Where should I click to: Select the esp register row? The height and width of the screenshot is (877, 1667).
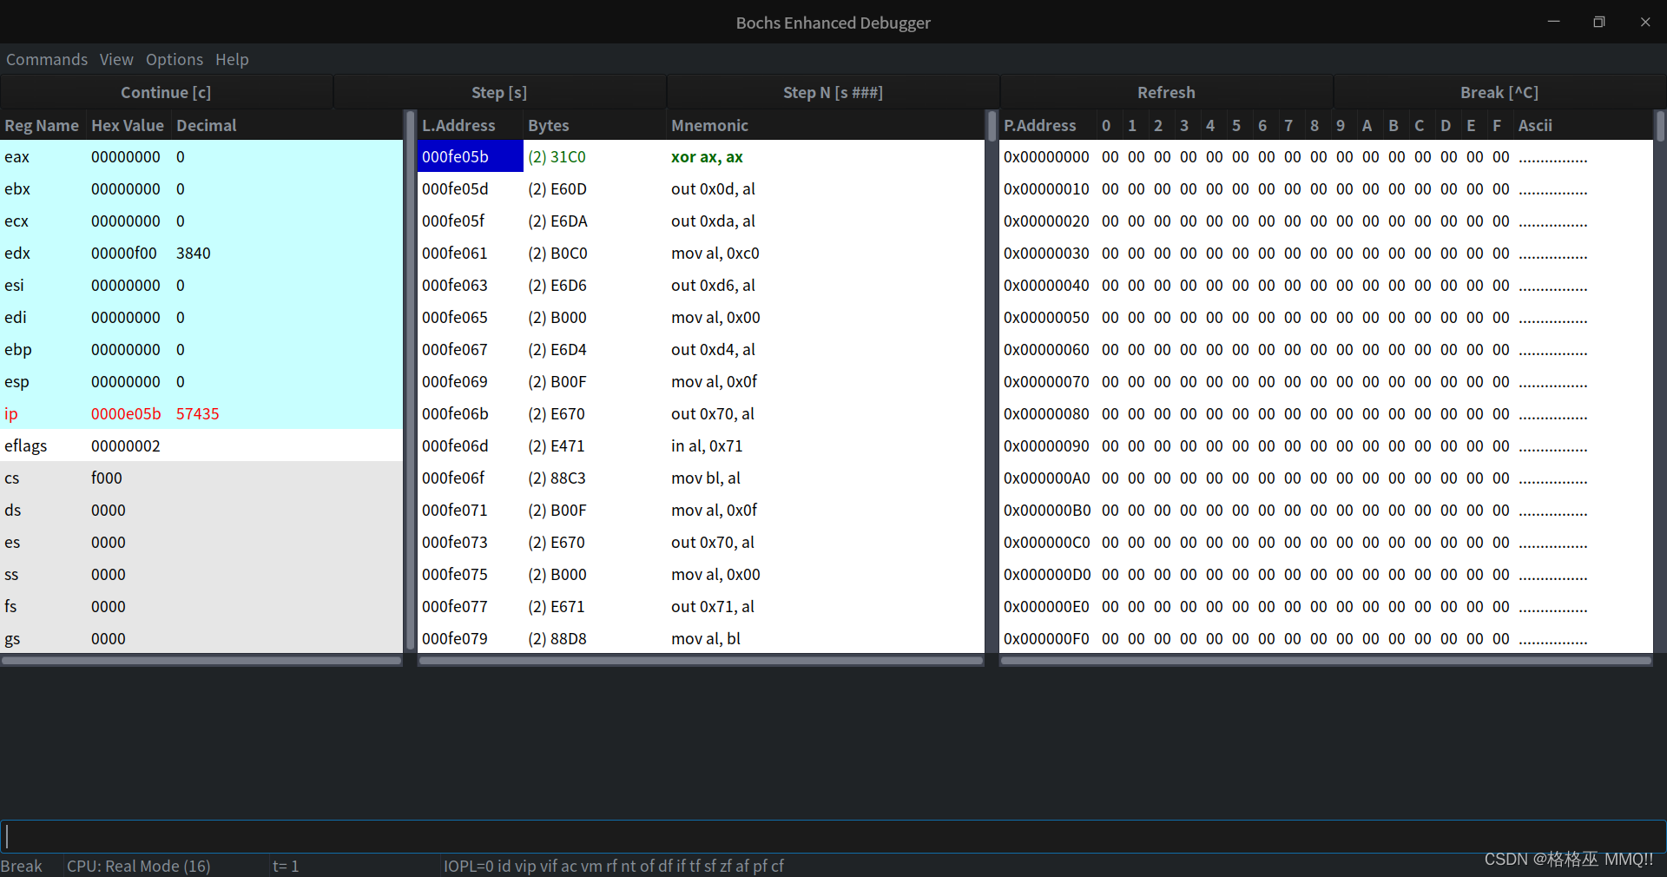coord(201,381)
